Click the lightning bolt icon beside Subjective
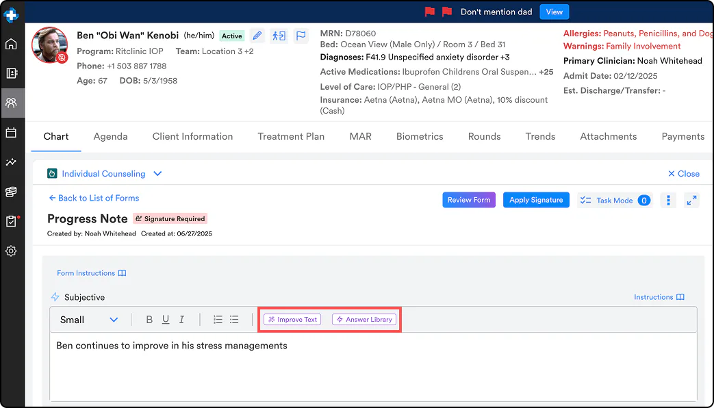The width and height of the screenshot is (714, 408). 55,297
